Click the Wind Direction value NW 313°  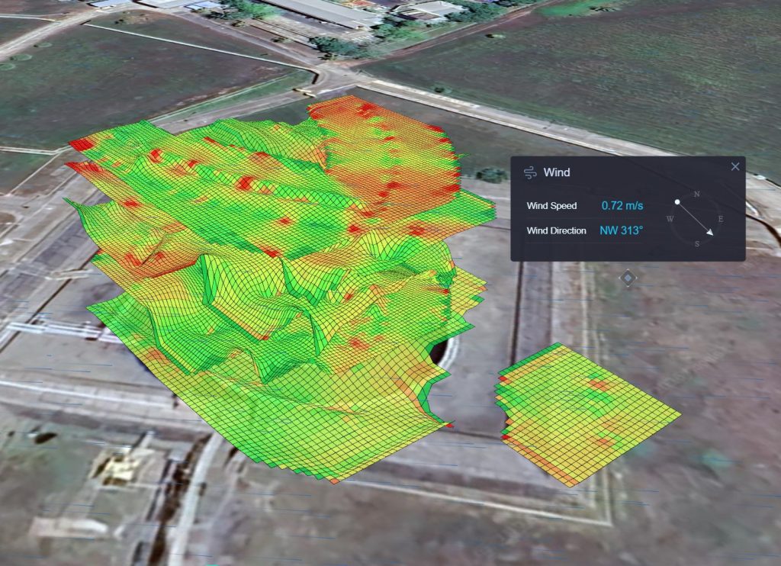click(x=622, y=230)
